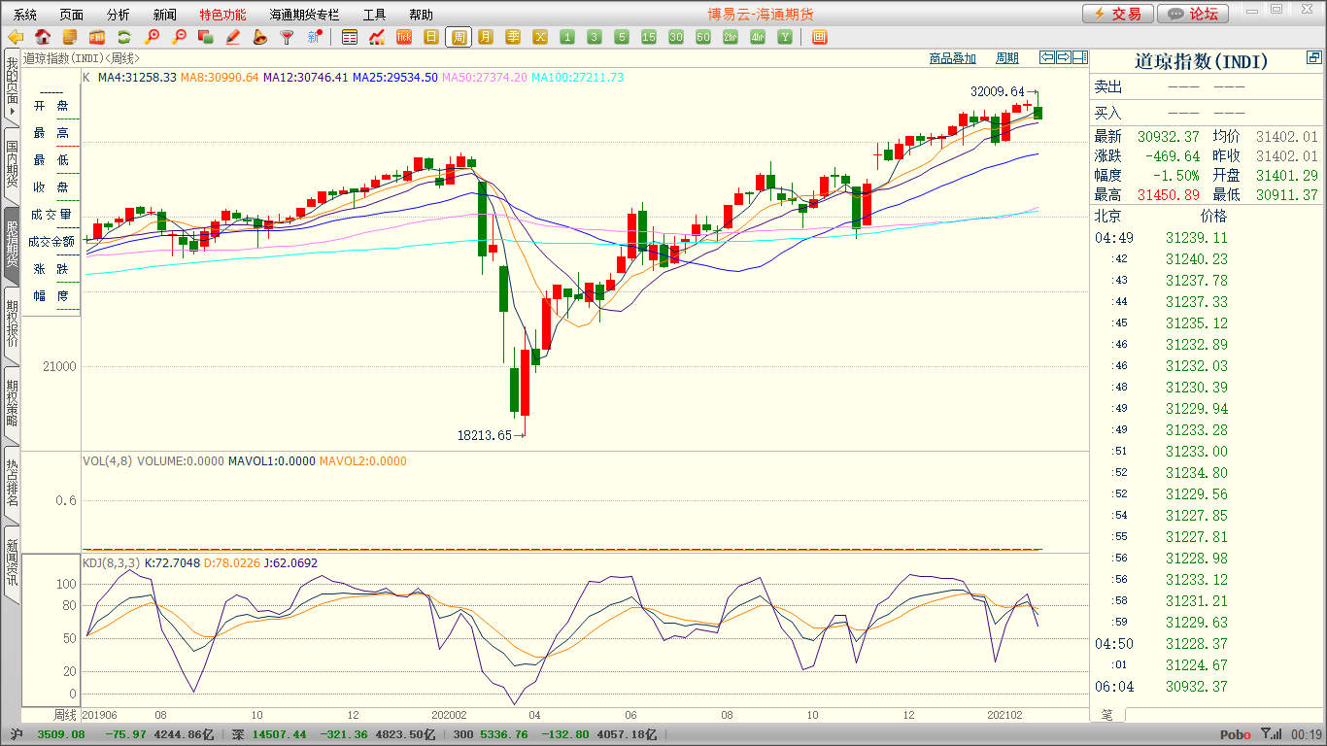Switch to the 期权策略 sidebar tab
This screenshot has height=746, width=1327.
12,404
